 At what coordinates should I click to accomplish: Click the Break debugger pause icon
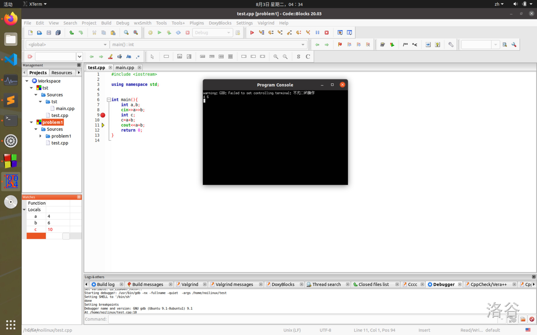(x=317, y=33)
